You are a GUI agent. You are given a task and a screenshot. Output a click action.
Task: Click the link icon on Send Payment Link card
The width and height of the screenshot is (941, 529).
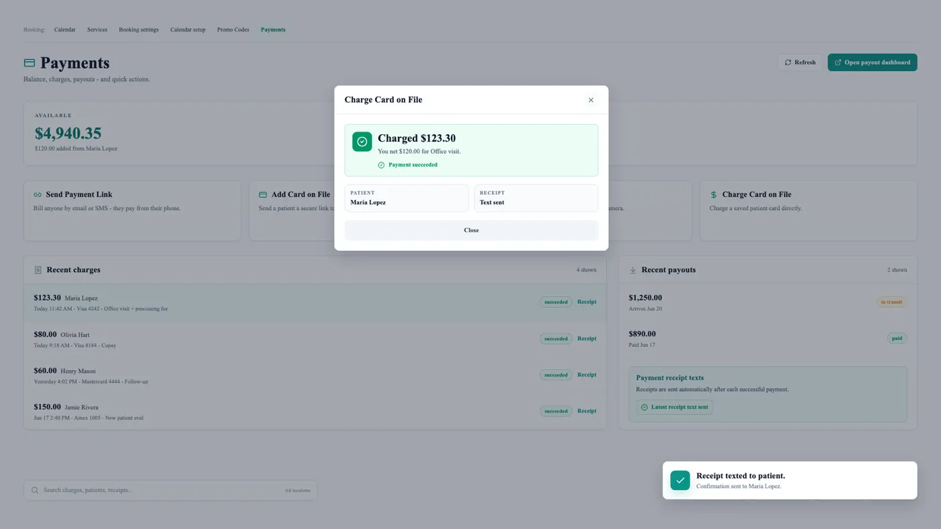38,195
